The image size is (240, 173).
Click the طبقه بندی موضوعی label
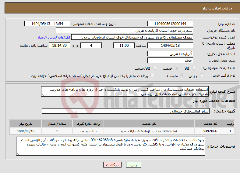[219, 68]
